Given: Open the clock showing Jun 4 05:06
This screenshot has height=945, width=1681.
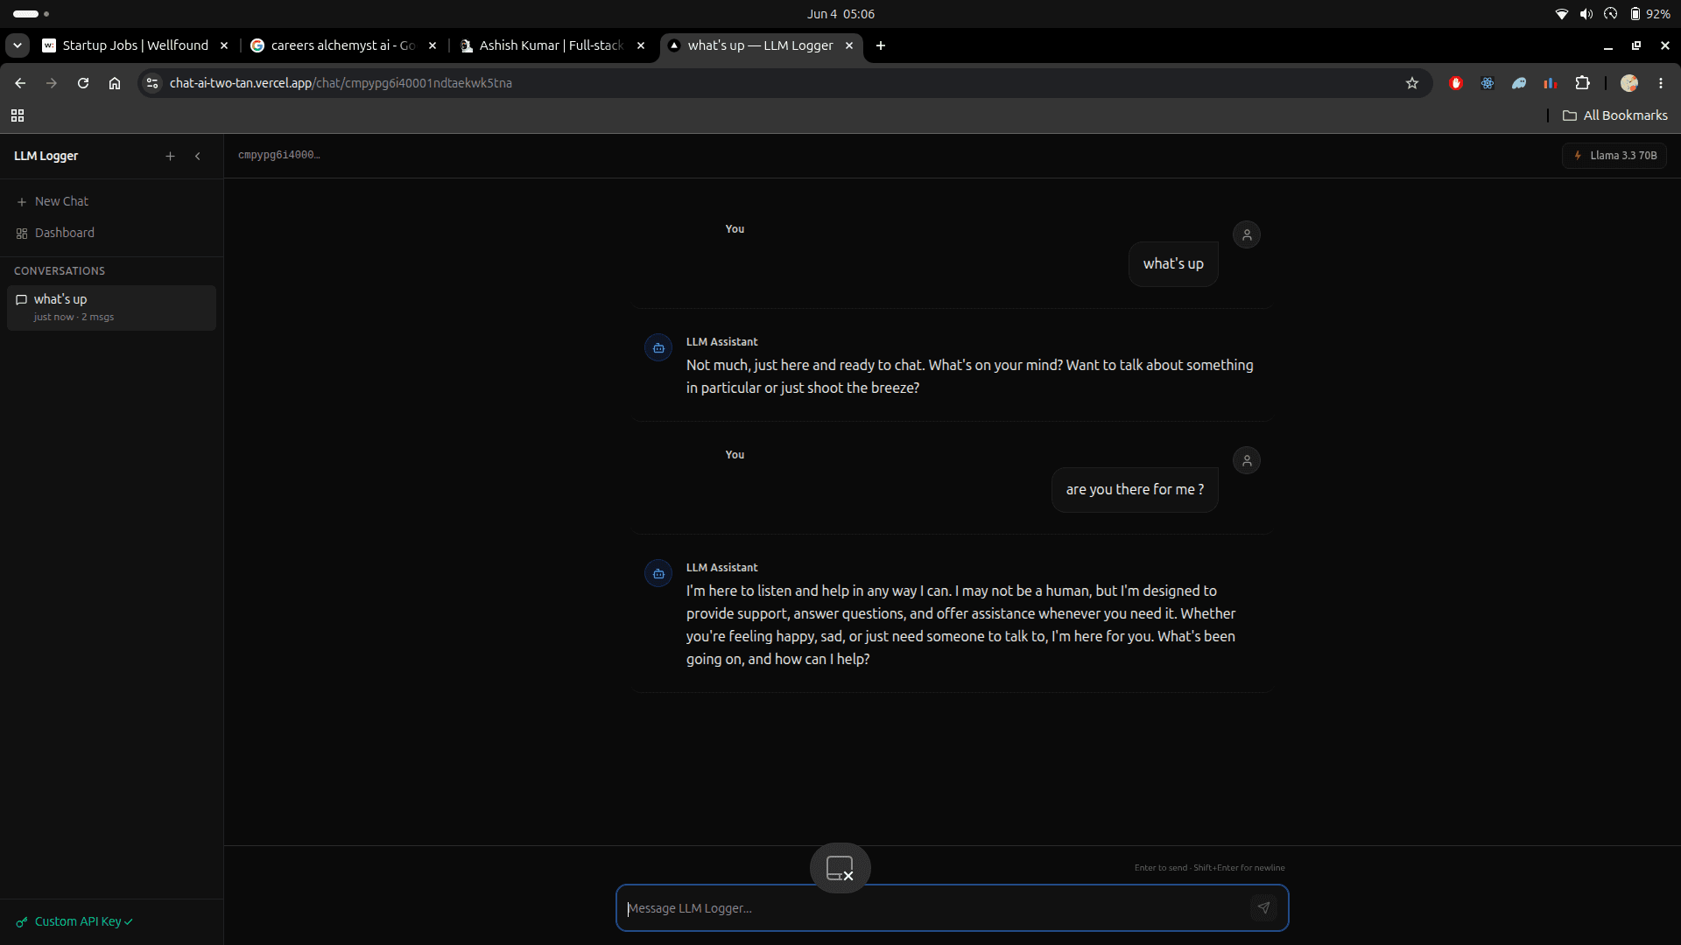Looking at the screenshot, I should tap(840, 14).
